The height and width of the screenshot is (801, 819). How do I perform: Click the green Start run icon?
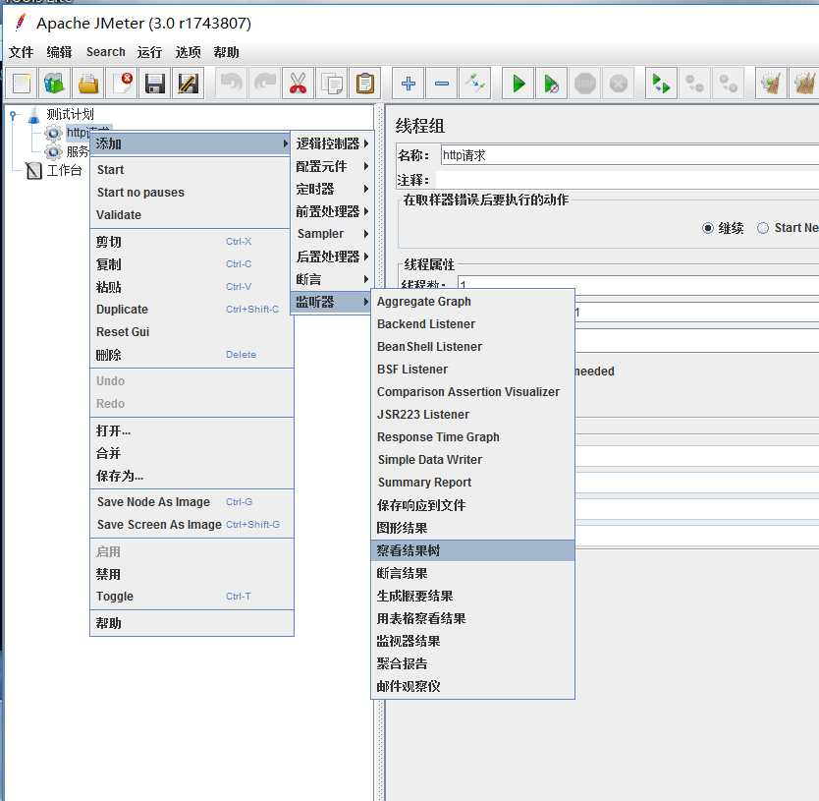[x=519, y=84]
